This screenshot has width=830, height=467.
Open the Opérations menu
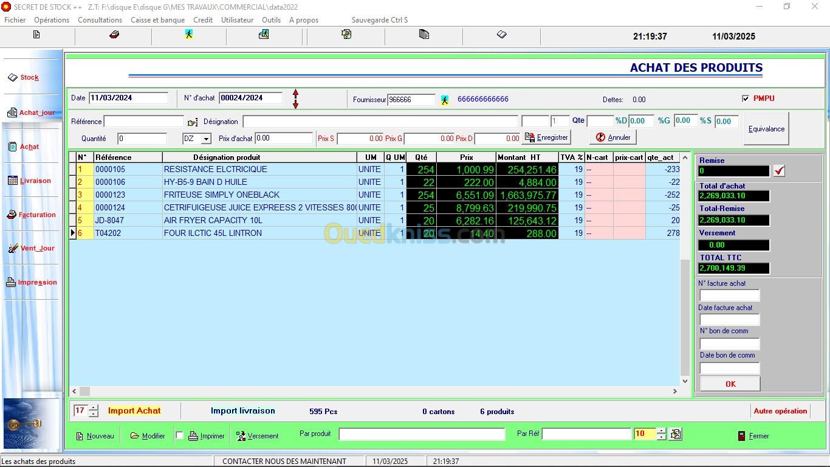tap(52, 20)
